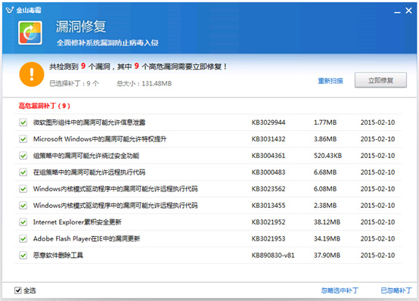Open the 已忽略补丁 ignored patches link

click(396, 290)
